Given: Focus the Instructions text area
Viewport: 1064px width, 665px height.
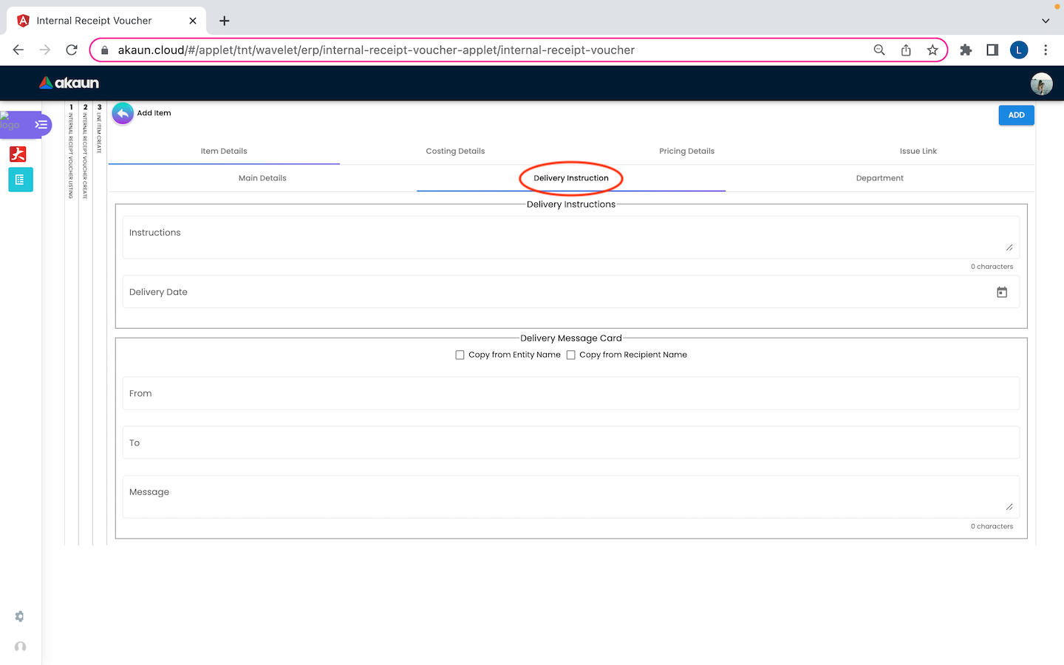Looking at the screenshot, I should click(x=569, y=236).
